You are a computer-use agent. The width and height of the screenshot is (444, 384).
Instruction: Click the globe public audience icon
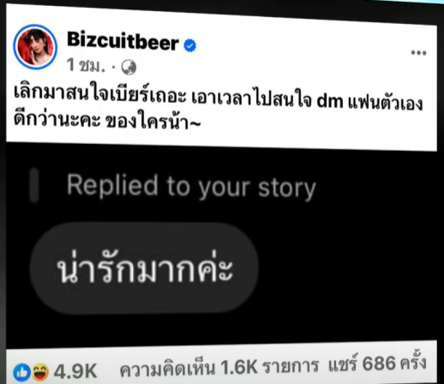click(x=129, y=68)
